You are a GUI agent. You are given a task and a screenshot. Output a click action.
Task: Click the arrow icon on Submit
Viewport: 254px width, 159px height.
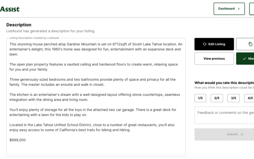[242, 135]
